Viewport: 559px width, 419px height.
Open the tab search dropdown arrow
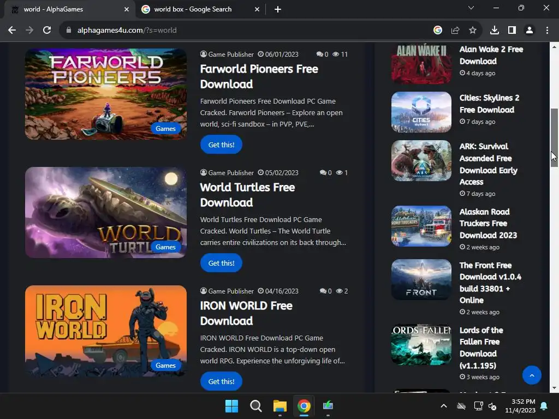tap(471, 8)
